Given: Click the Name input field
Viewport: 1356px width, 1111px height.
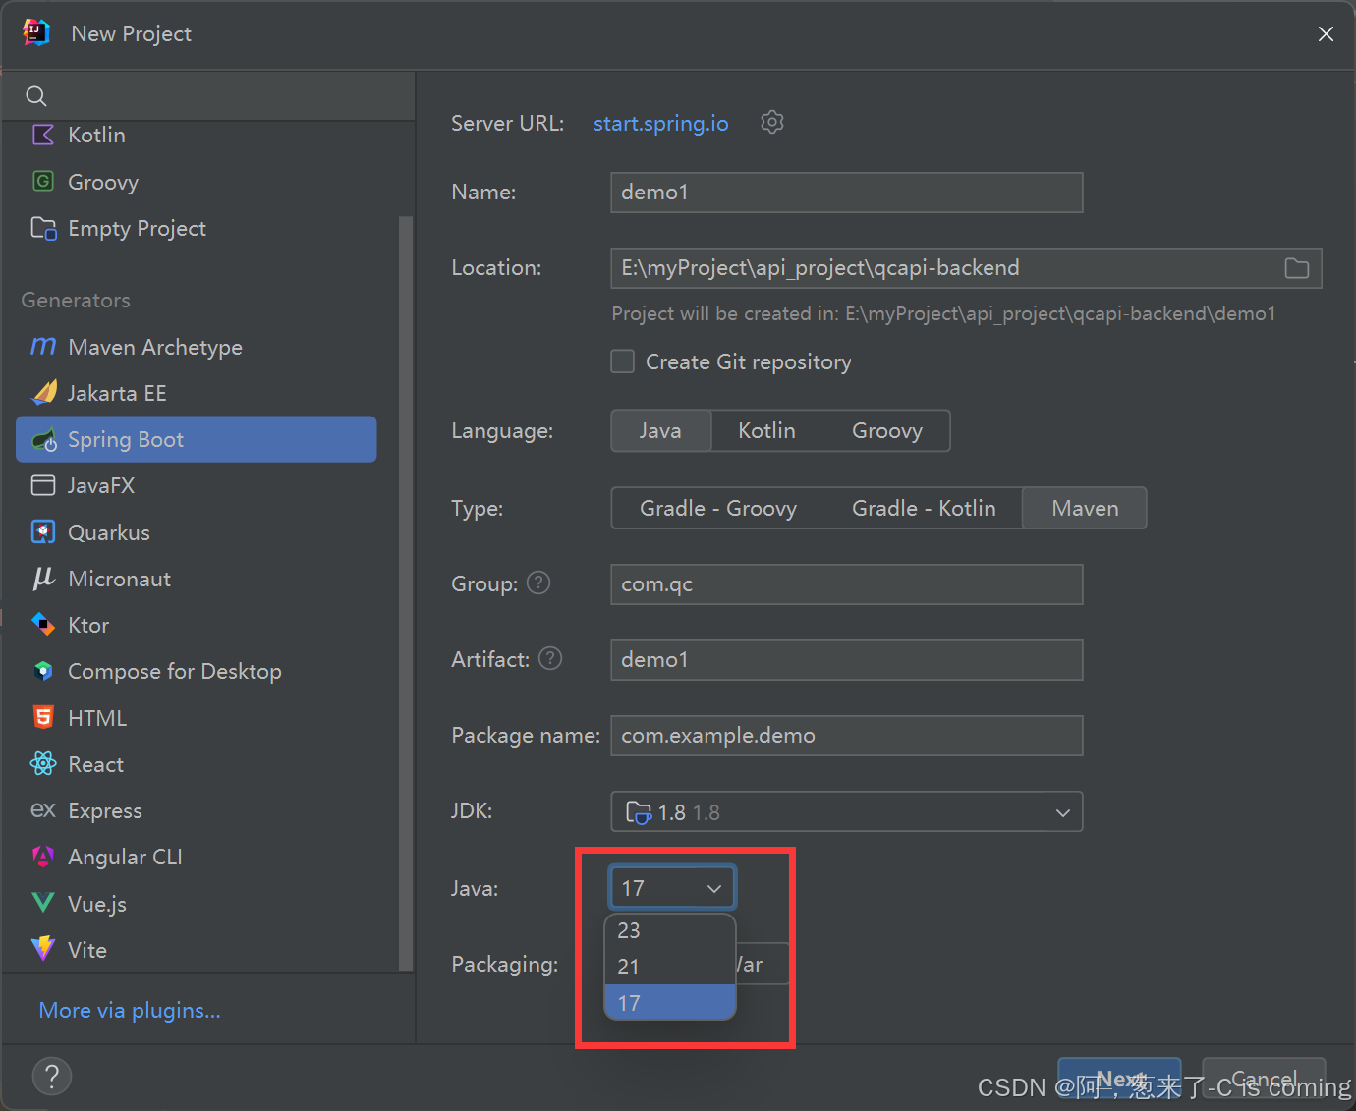Looking at the screenshot, I should pyautogui.click(x=847, y=193).
